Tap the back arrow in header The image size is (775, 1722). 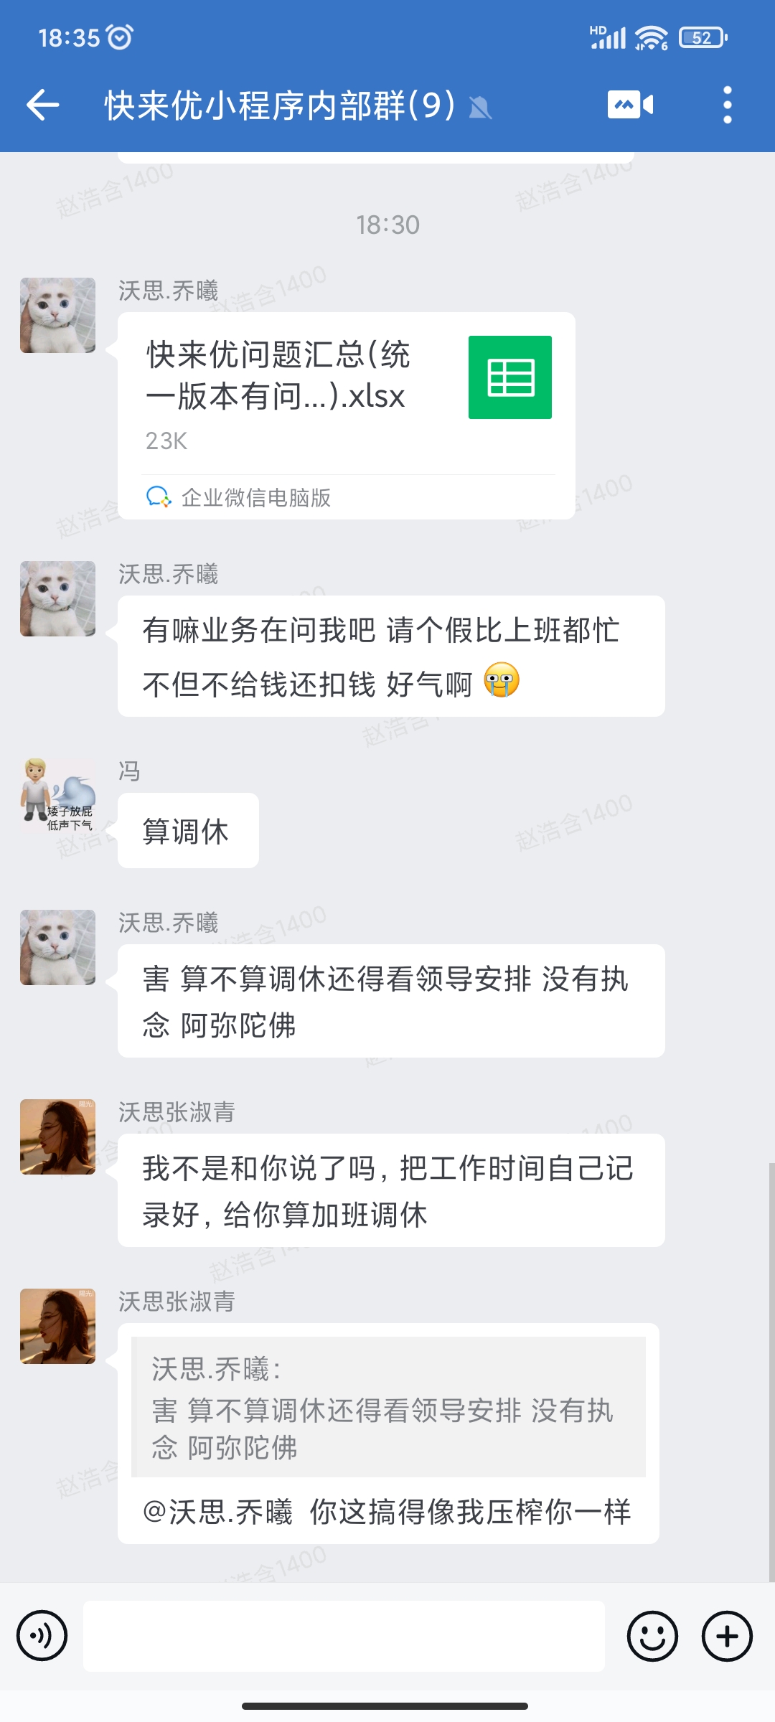coord(42,105)
